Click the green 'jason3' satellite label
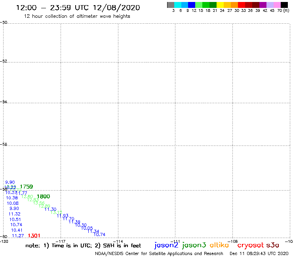This screenshot has height=257, width=293. 194,245
